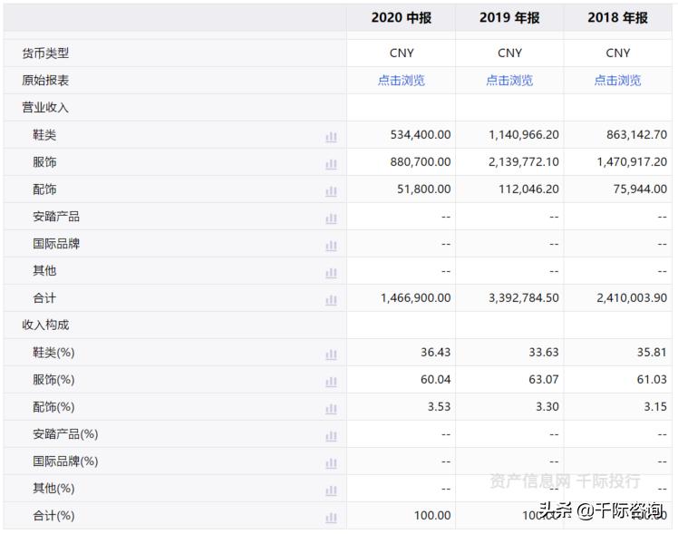Open the chart icon for 服饰 revenue row

(331, 163)
